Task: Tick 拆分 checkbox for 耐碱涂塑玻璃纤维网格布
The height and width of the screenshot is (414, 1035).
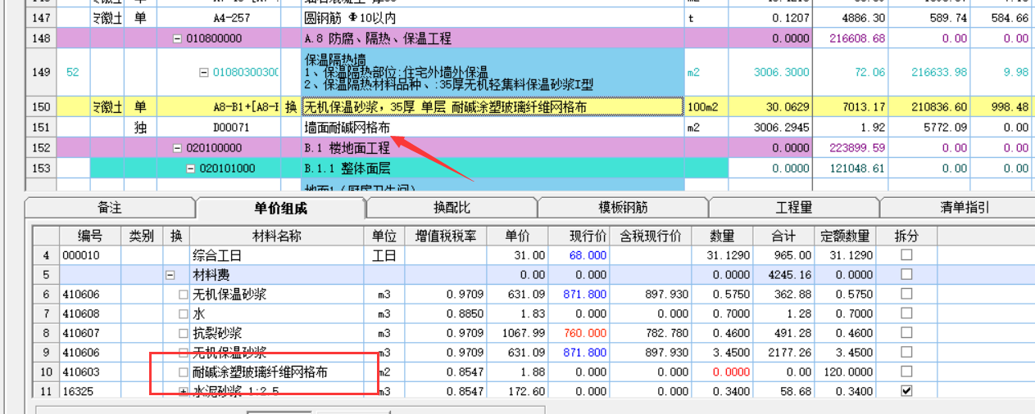Action: [x=906, y=372]
